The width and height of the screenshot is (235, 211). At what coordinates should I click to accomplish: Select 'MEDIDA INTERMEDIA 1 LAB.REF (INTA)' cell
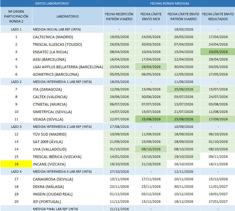(67, 82)
